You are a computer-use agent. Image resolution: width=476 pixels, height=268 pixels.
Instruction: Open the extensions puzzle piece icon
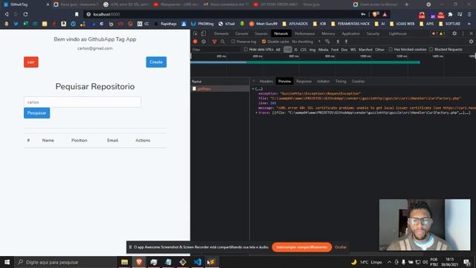click(451, 15)
